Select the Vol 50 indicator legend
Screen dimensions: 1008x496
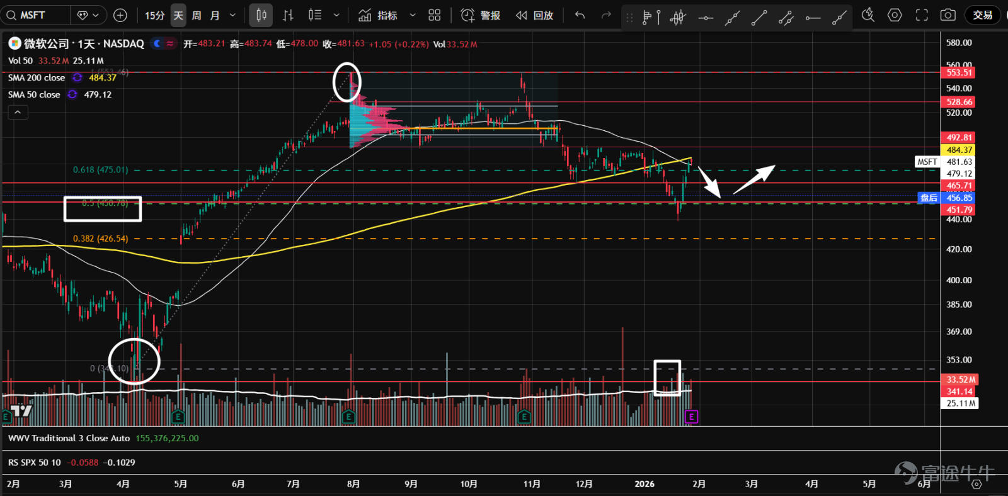point(20,60)
